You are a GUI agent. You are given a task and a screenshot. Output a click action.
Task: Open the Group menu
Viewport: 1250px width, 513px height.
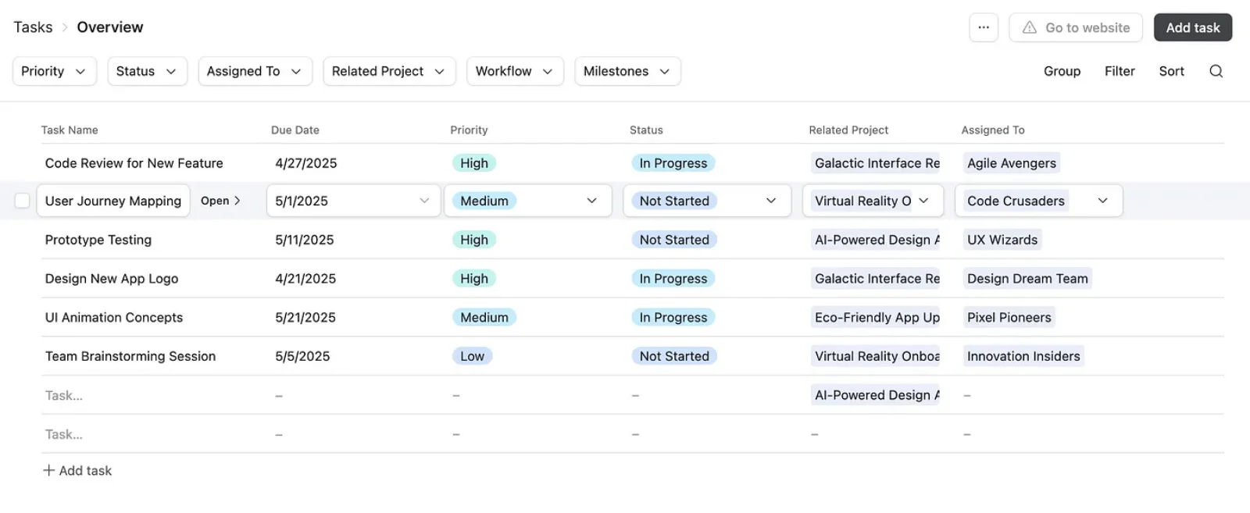pos(1062,71)
